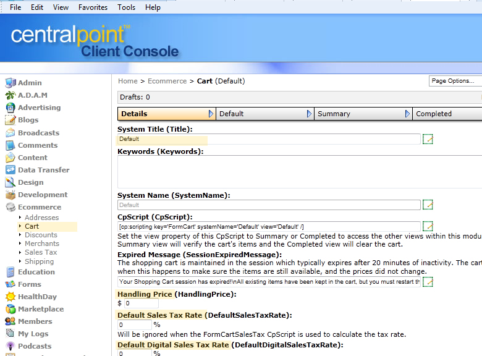Viewport: 482px width, 356px height.
Task: Click the Marketplace module icon
Action: 10,309
